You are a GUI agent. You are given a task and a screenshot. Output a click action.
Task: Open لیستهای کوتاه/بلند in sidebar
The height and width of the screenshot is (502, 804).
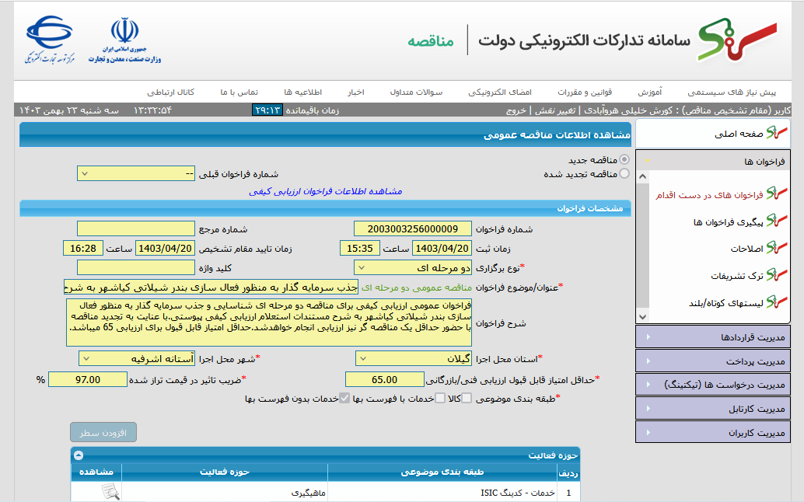point(726,303)
